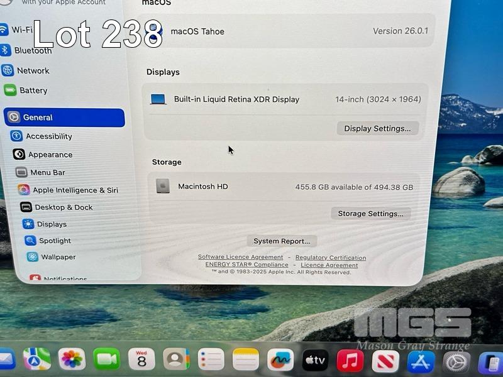Select Bluetooth in the settings sidebar
The height and width of the screenshot is (377, 503).
[x=33, y=50]
